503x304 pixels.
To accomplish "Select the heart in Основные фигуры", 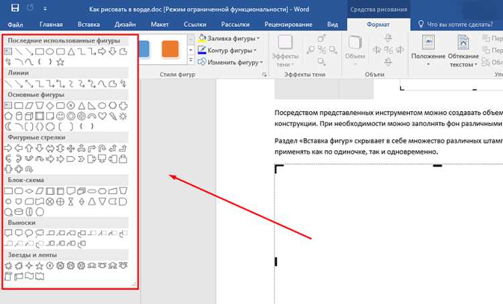I will pos(102,116).
